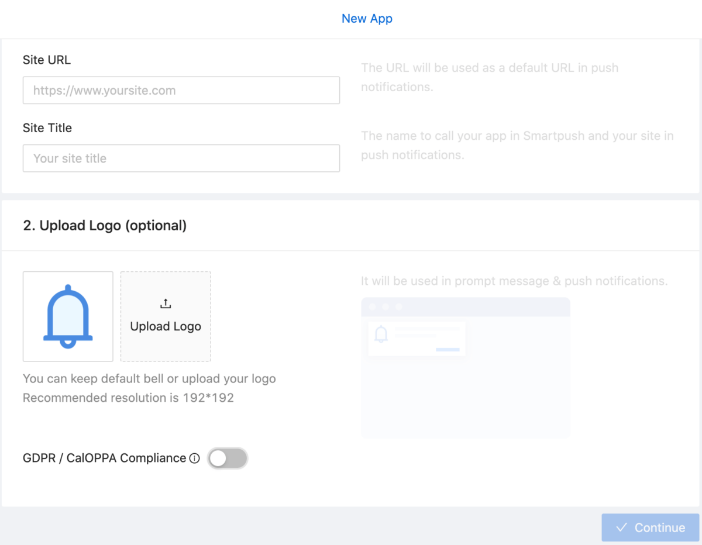Viewport: 702px width, 545px height.
Task: Click the checkmark icon inside the Continue button
Action: (622, 527)
